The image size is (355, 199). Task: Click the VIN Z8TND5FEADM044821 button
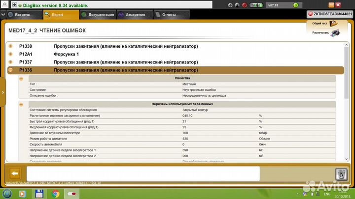[x=330, y=14]
